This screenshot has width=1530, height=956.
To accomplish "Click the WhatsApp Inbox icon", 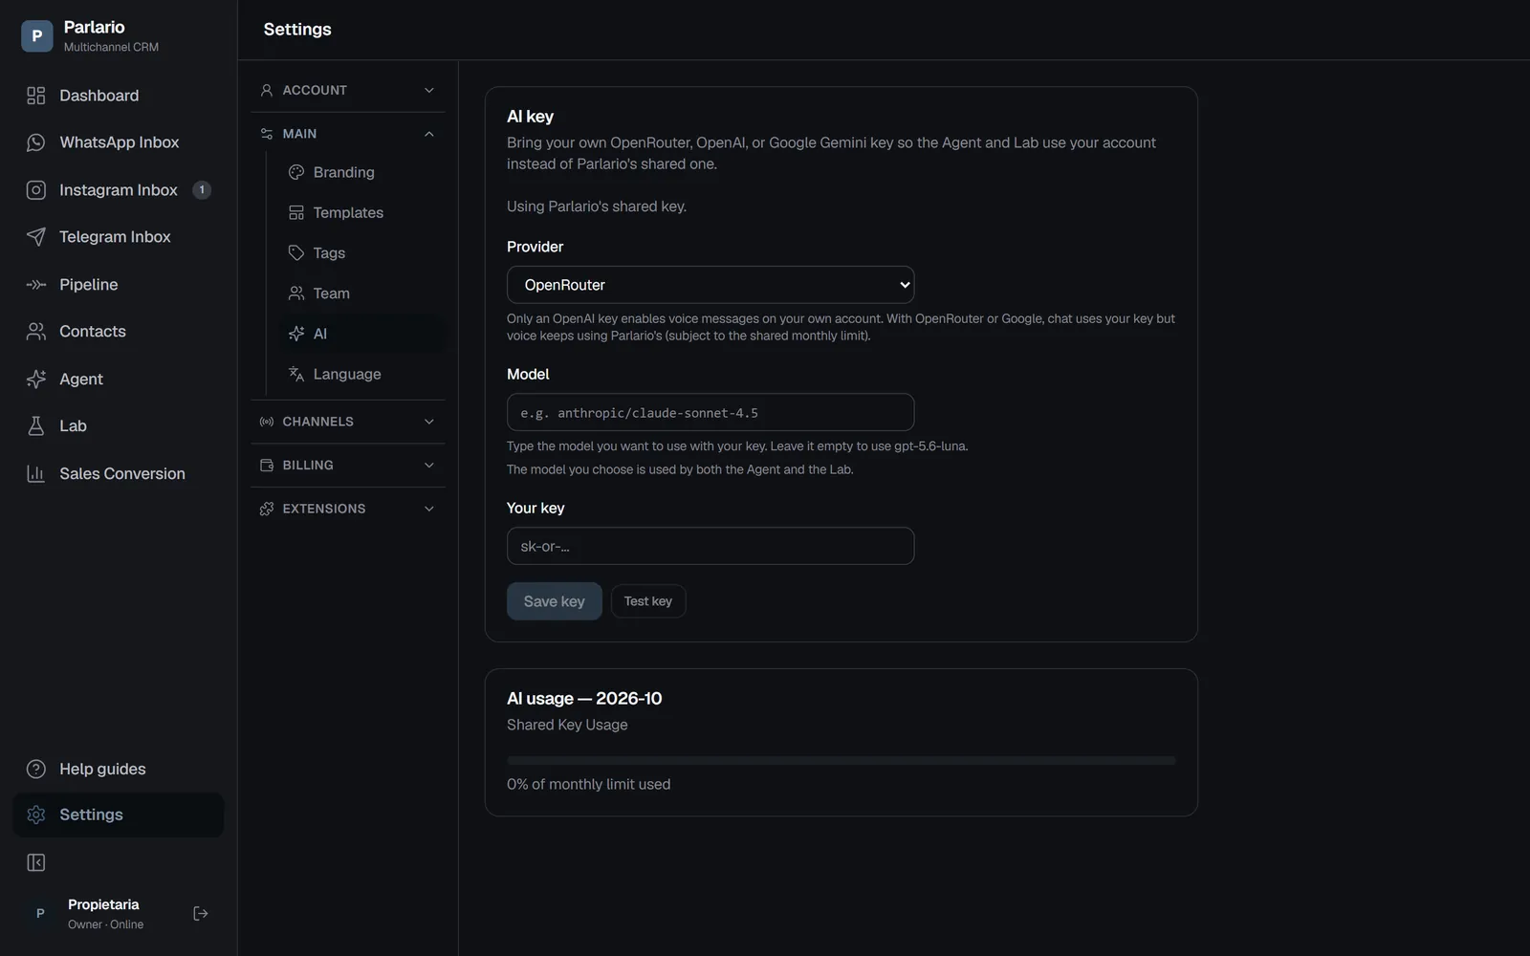I will point(36,142).
